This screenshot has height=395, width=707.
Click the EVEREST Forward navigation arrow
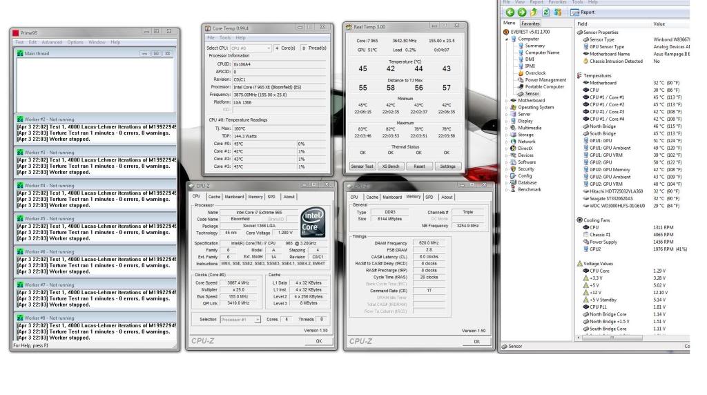[521, 12]
